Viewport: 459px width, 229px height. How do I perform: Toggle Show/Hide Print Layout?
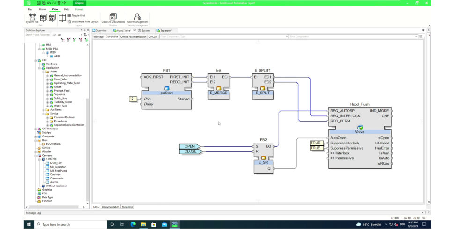coord(82,21)
